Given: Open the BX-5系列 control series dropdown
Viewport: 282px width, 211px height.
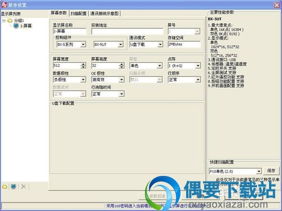Looking at the screenshot, I should pos(83,45).
